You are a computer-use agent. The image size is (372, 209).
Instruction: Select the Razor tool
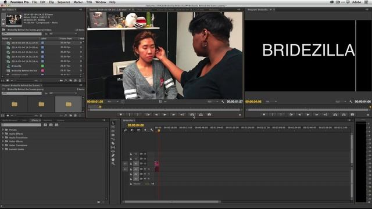pyautogui.click(x=113, y=143)
